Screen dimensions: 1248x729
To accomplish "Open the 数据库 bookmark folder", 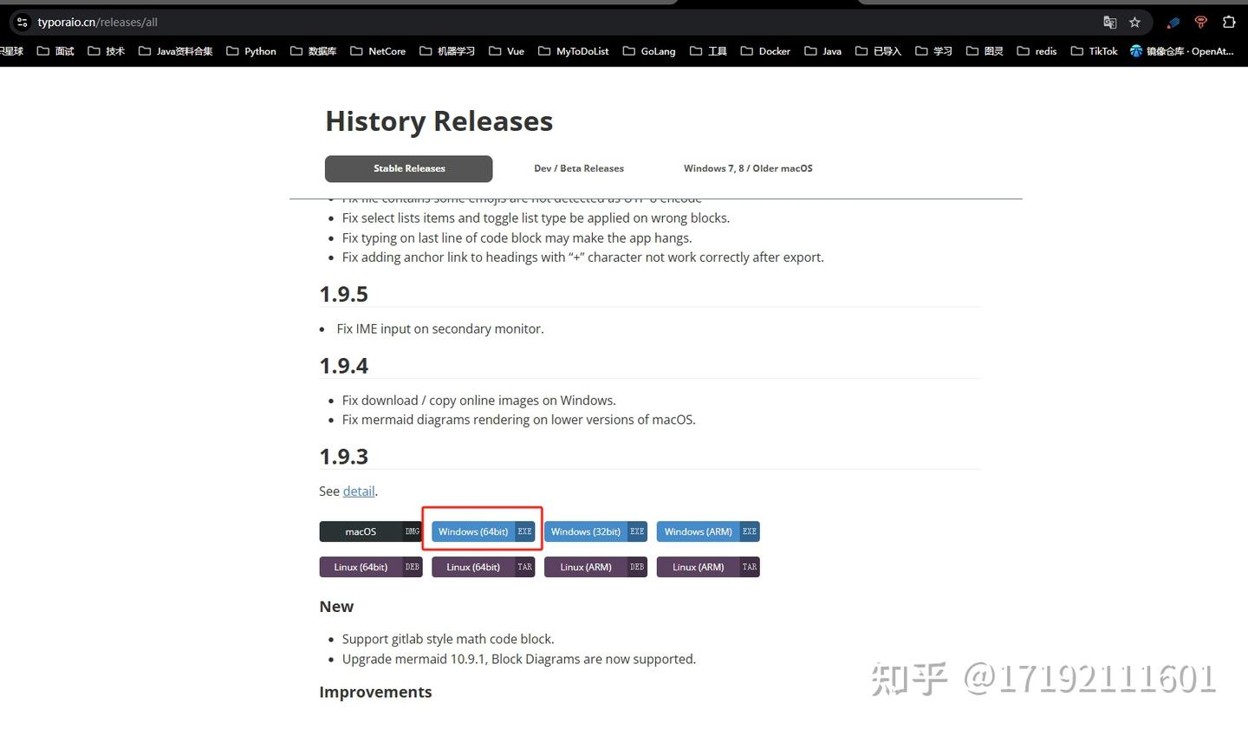I will tap(313, 51).
